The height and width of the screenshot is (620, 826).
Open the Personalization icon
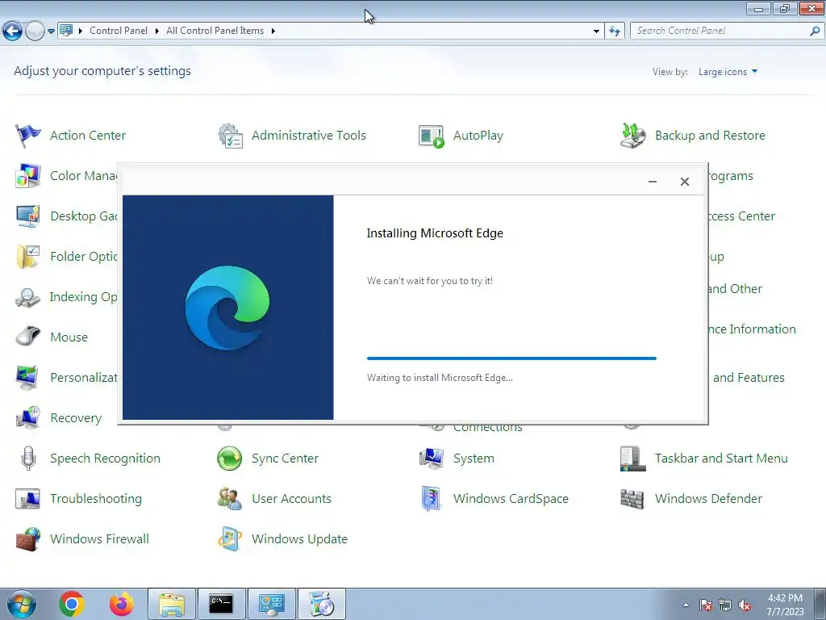click(x=28, y=378)
